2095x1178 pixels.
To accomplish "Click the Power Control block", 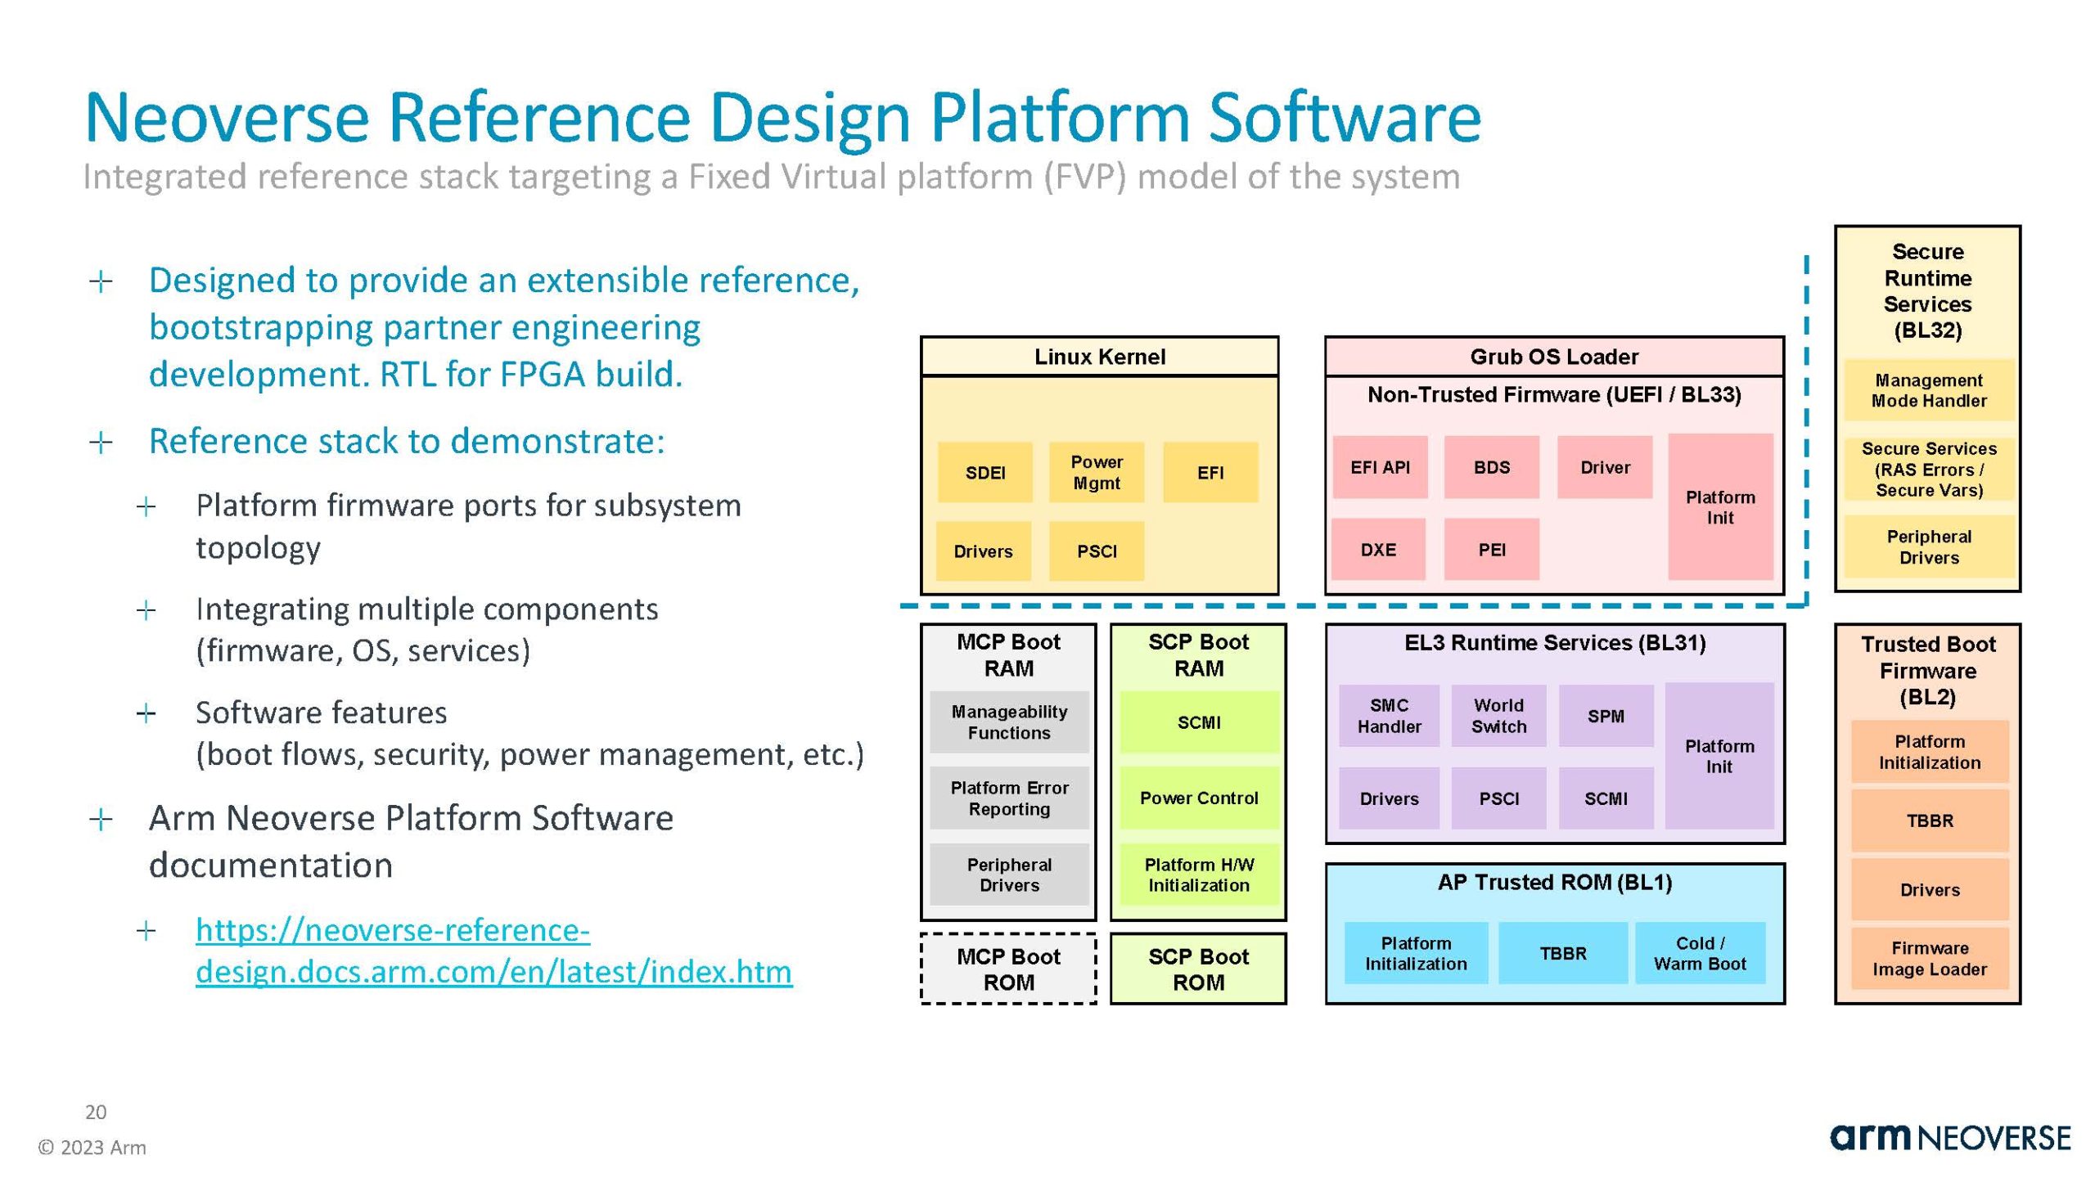I will click(x=1198, y=798).
